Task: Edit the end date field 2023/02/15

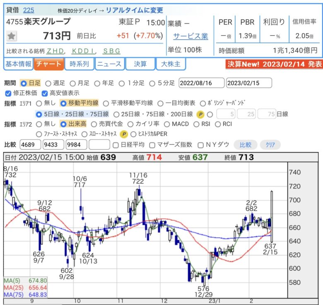Action: (249, 83)
